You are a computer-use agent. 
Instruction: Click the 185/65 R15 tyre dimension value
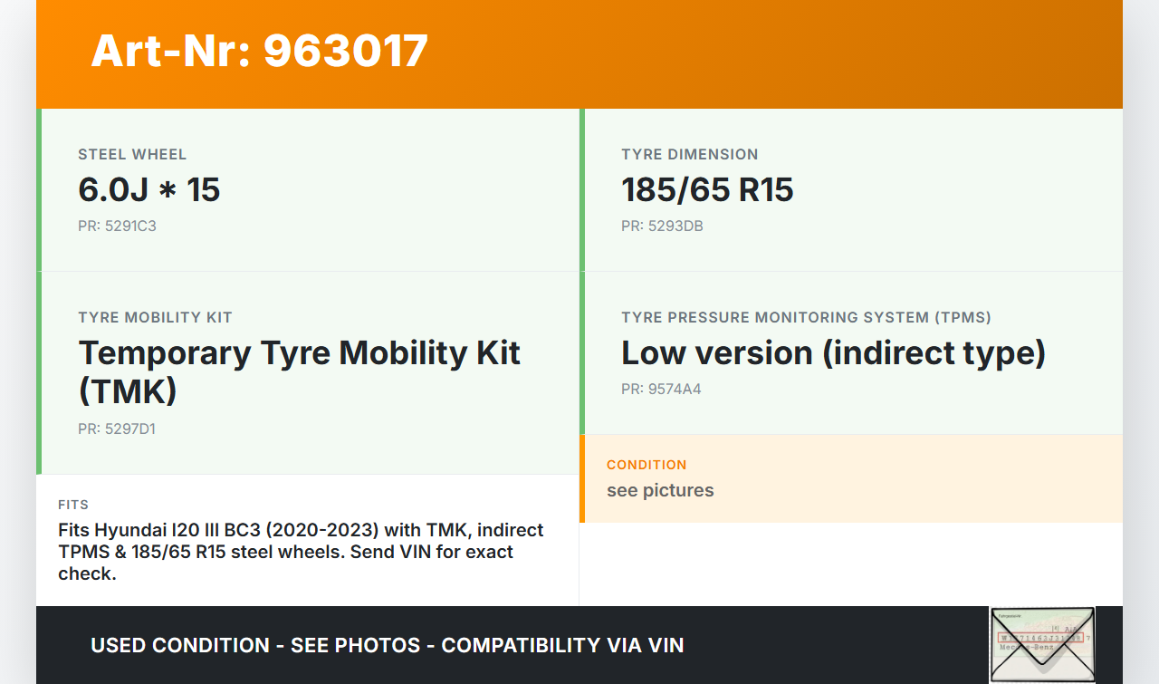tap(707, 190)
